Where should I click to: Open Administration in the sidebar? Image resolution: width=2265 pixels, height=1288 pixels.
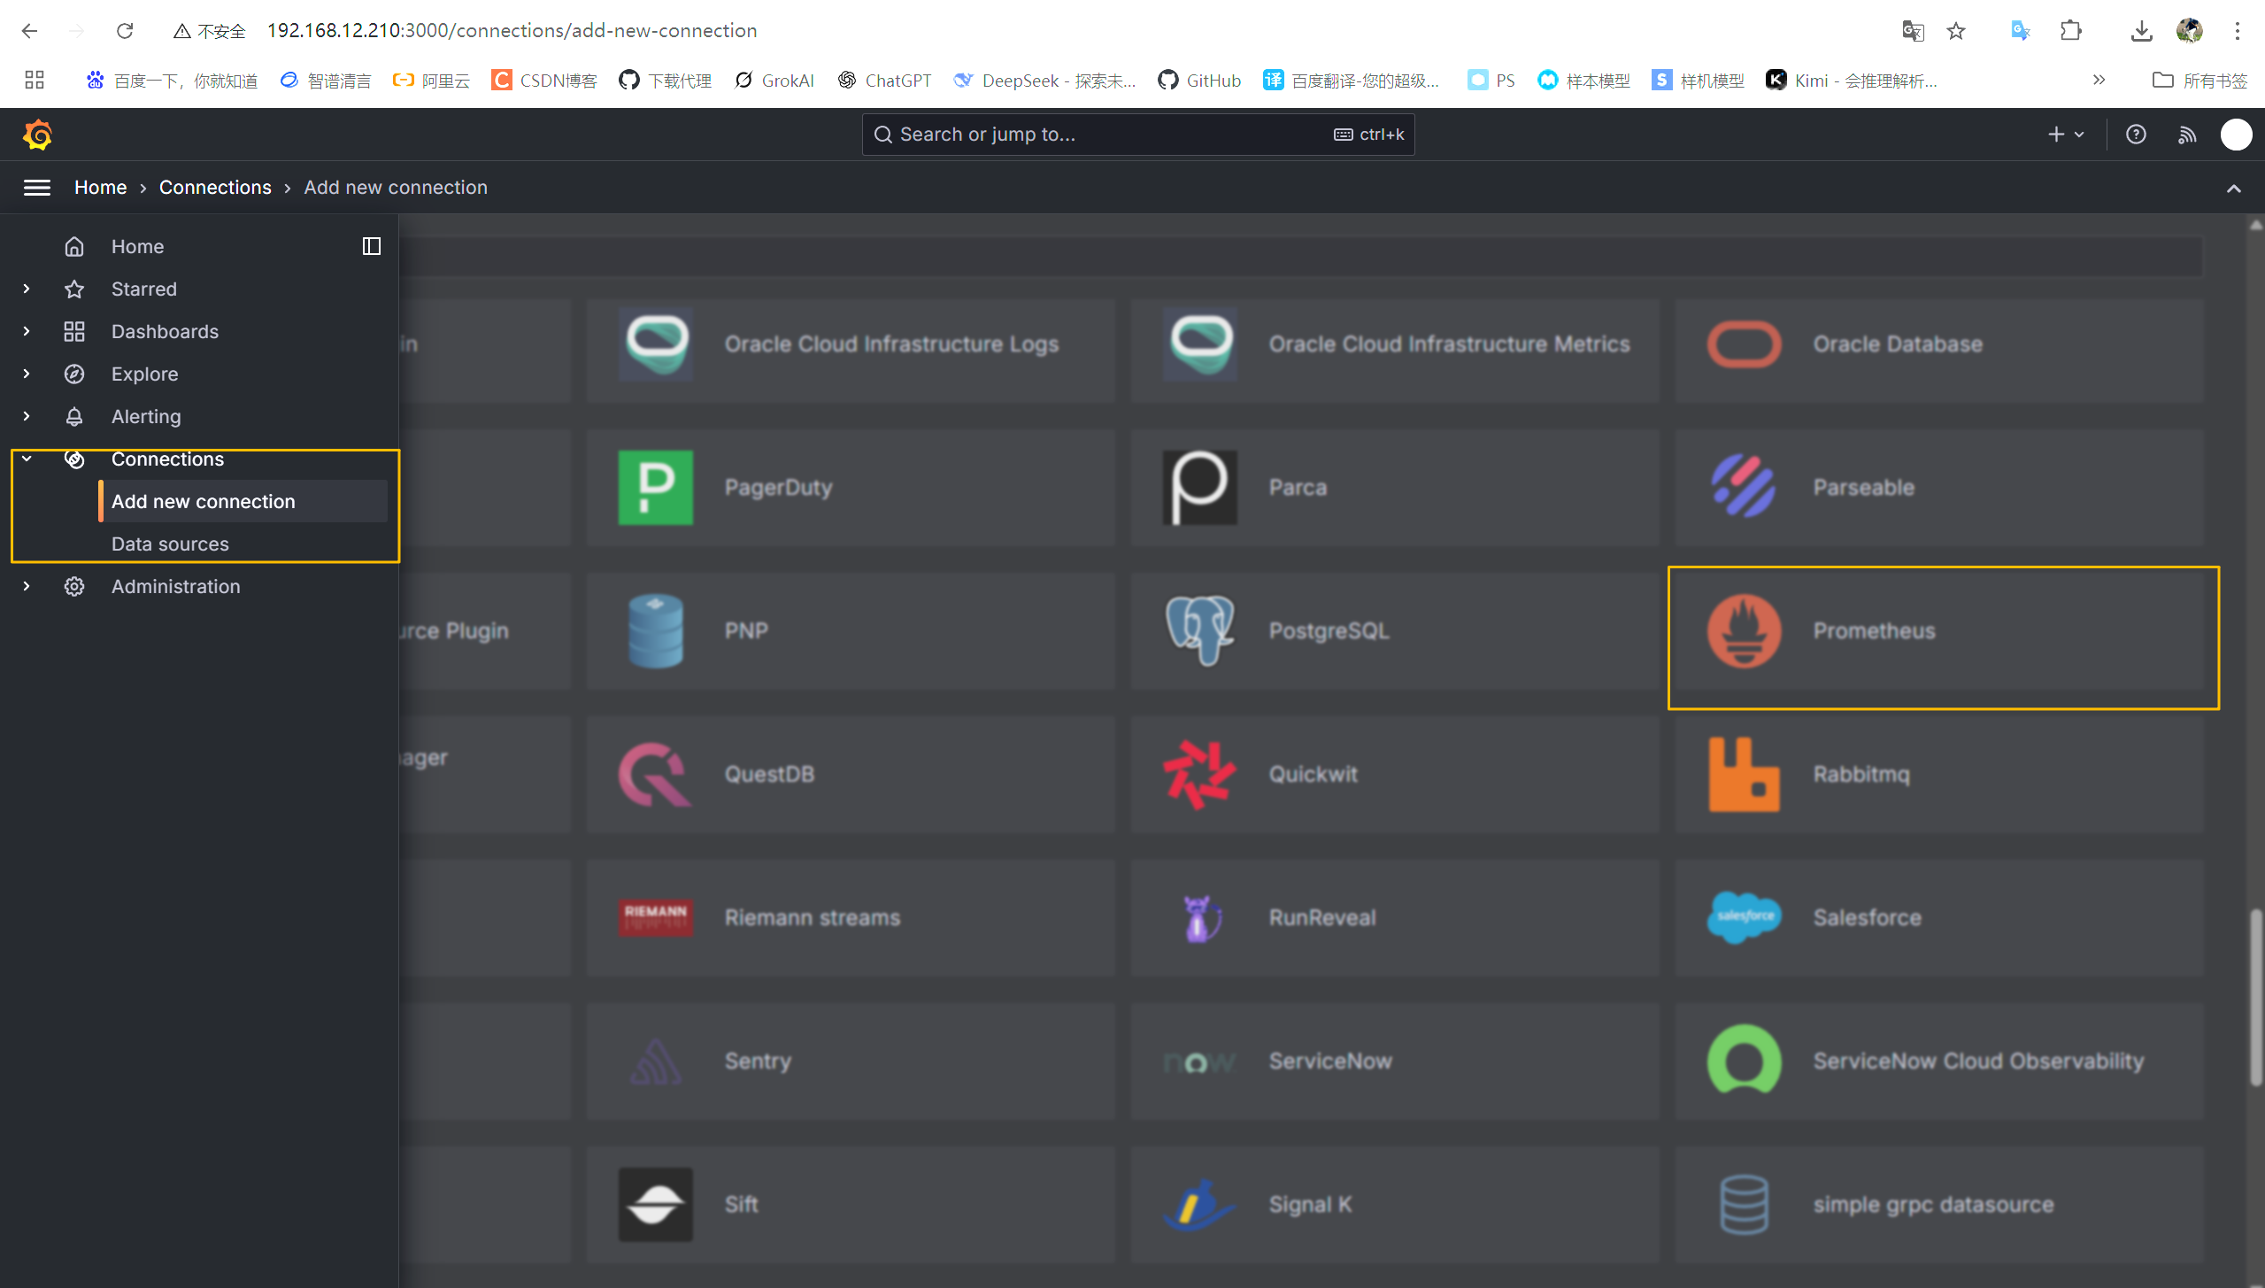(175, 586)
